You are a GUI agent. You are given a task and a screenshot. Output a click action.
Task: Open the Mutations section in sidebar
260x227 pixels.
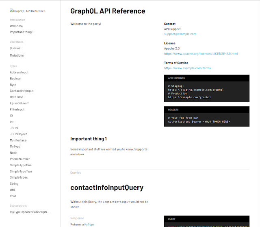click(17, 55)
